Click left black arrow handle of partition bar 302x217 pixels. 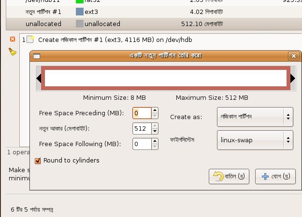(x=39, y=78)
